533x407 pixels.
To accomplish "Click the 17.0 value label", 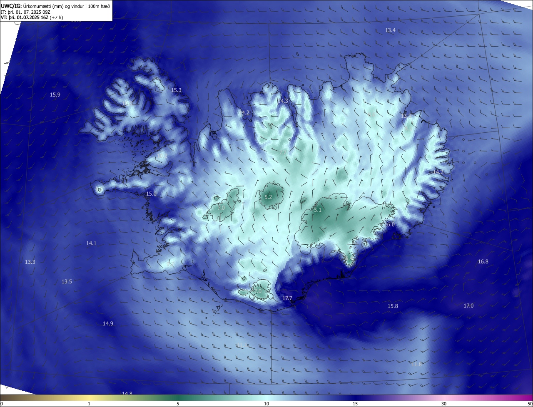I will click(468, 306).
